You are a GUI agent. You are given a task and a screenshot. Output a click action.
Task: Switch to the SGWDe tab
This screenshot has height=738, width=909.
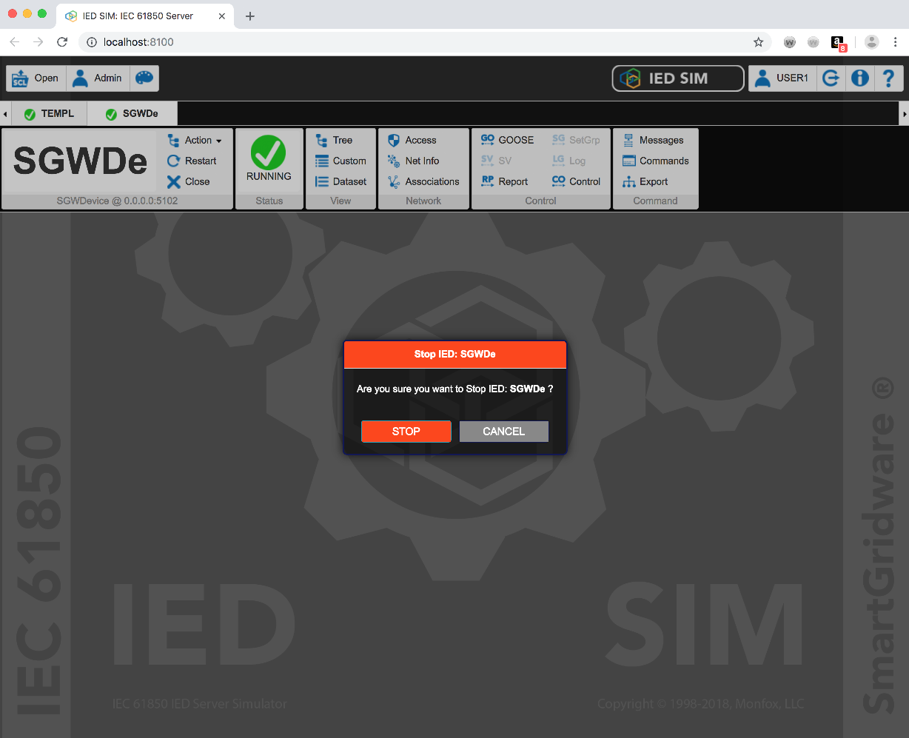(x=132, y=114)
